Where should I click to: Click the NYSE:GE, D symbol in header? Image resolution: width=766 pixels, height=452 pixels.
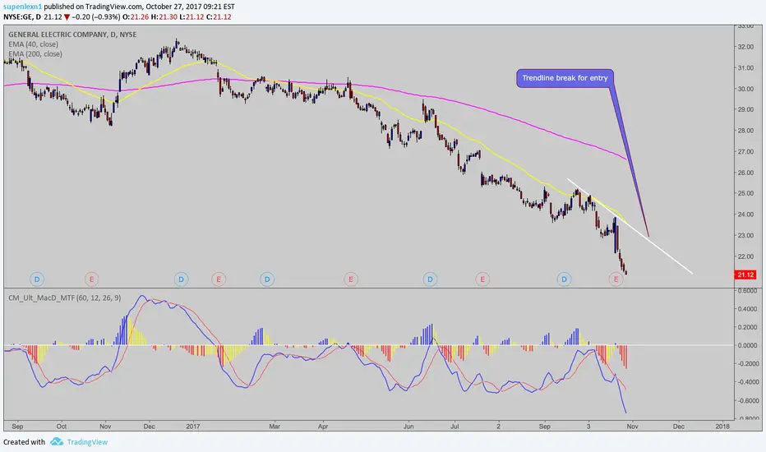[22, 17]
